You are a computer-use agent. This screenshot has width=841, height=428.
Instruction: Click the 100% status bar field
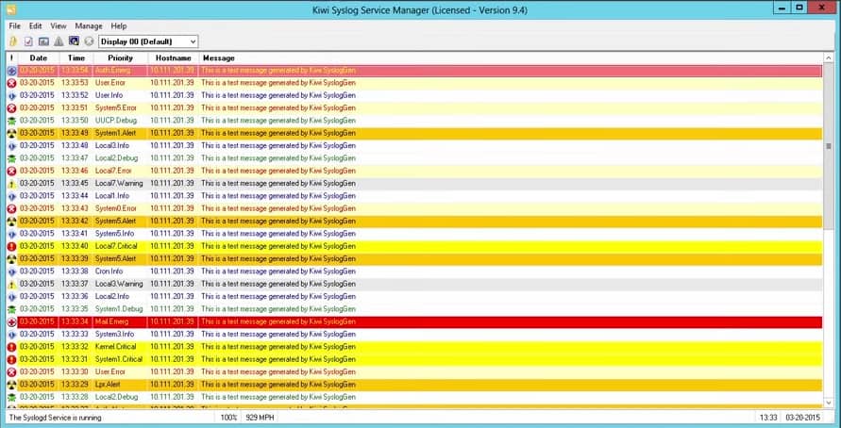(x=228, y=418)
